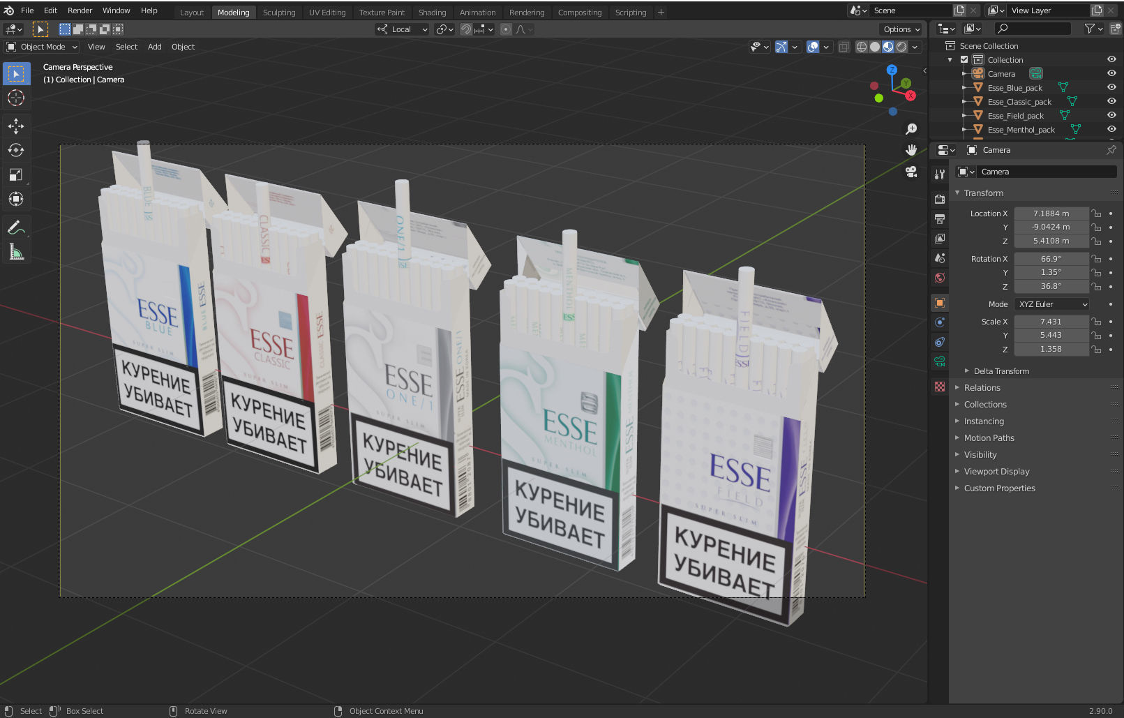Open the Render properties tab icon
The height and width of the screenshot is (718, 1124).
tap(940, 200)
